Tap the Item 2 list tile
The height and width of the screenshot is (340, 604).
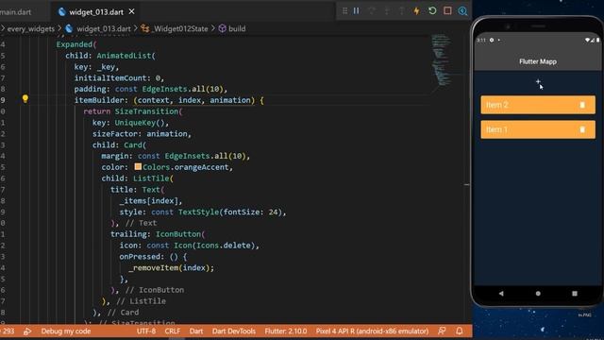coord(538,105)
